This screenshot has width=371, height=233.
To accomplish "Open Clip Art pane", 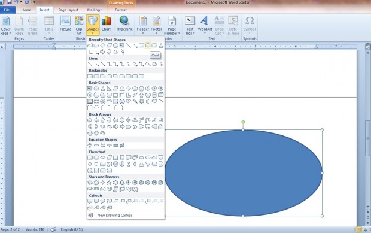I will 79,25.
